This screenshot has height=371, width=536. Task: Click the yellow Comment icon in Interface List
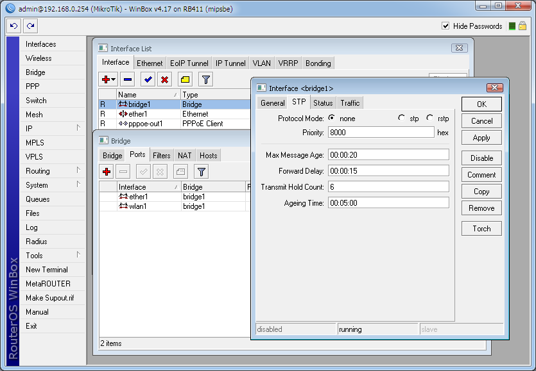point(186,79)
